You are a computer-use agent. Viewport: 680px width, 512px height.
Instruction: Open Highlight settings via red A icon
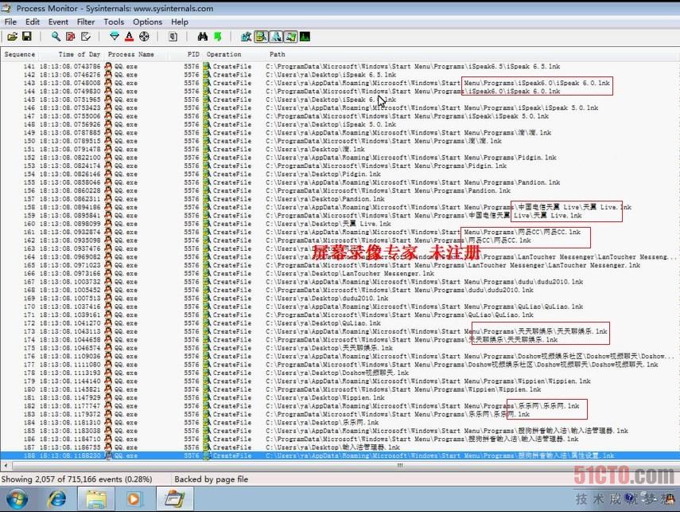click(129, 37)
